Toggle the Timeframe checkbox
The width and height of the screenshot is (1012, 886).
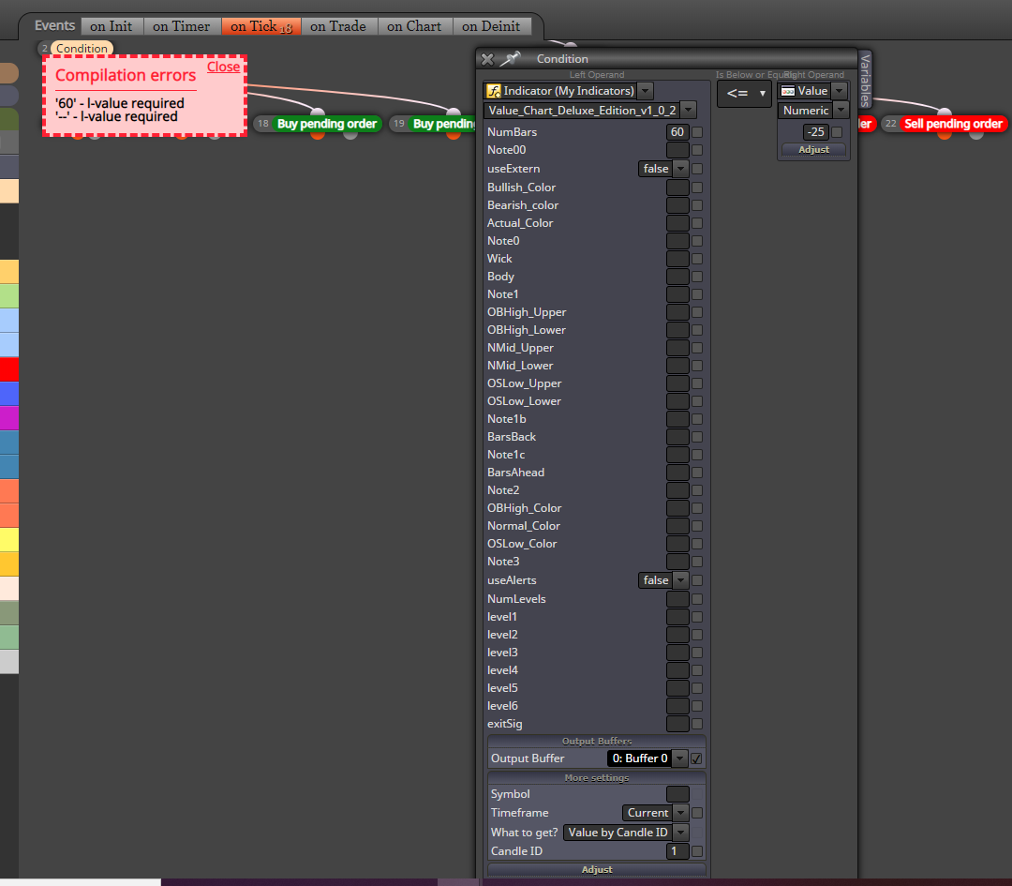pos(697,812)
